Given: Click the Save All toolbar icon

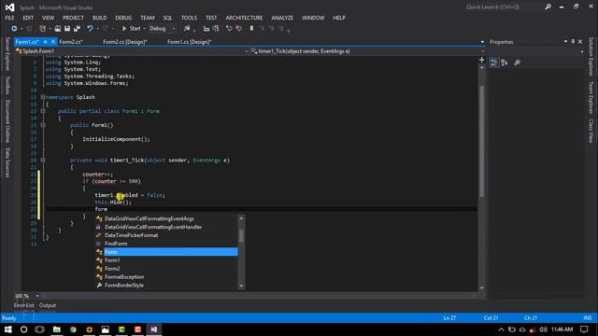Looking at the screenshot, I should click(77, 29).
